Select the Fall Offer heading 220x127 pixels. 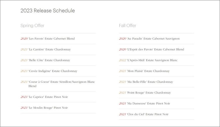(127, 26)
